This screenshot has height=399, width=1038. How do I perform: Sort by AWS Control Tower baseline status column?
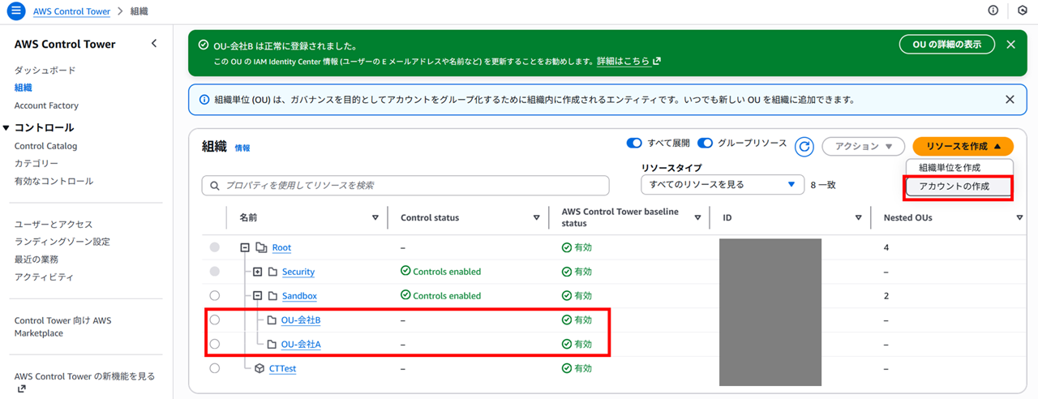tap(697, 217)
